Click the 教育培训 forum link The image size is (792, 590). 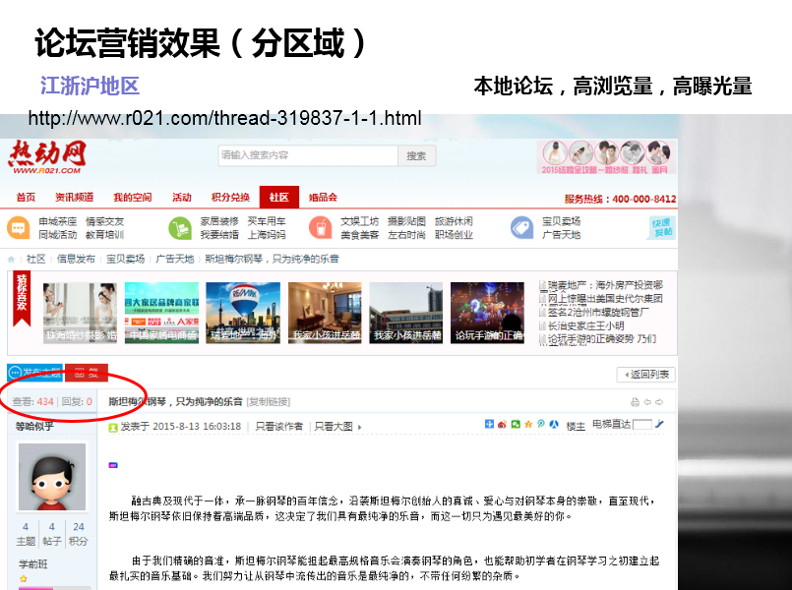(104, 235)
